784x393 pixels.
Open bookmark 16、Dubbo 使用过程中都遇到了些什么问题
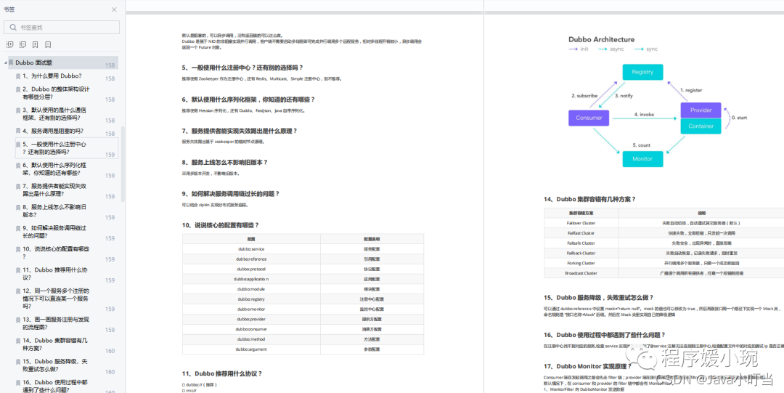[56, 386]
